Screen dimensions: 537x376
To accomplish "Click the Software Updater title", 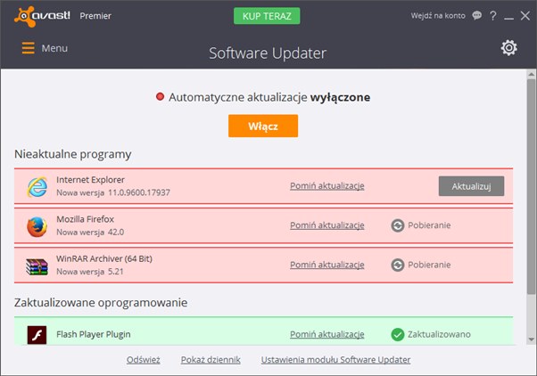I will [x=268, y=53].
